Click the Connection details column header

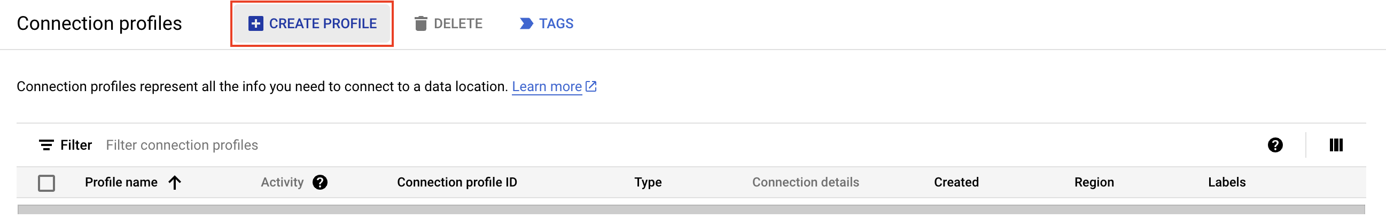pyautogui.click(x=805, y=182)
